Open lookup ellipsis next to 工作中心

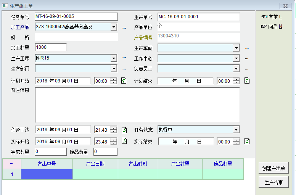(247, 58)
